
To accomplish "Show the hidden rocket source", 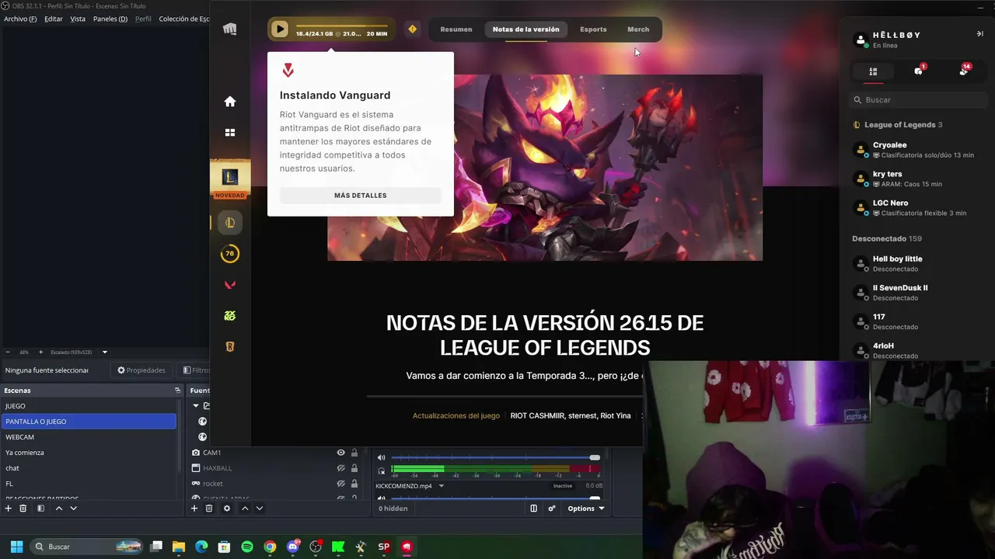I will [x=340, y=484].
